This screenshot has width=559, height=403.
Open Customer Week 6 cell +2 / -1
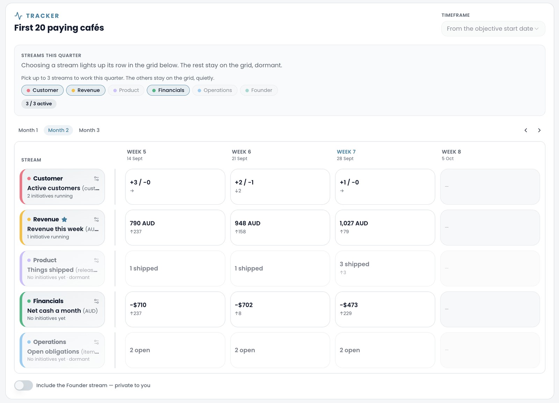(x=280, y=187)
